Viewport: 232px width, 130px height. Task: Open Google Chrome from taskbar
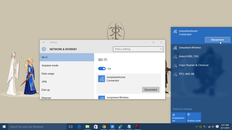point(104,126)
